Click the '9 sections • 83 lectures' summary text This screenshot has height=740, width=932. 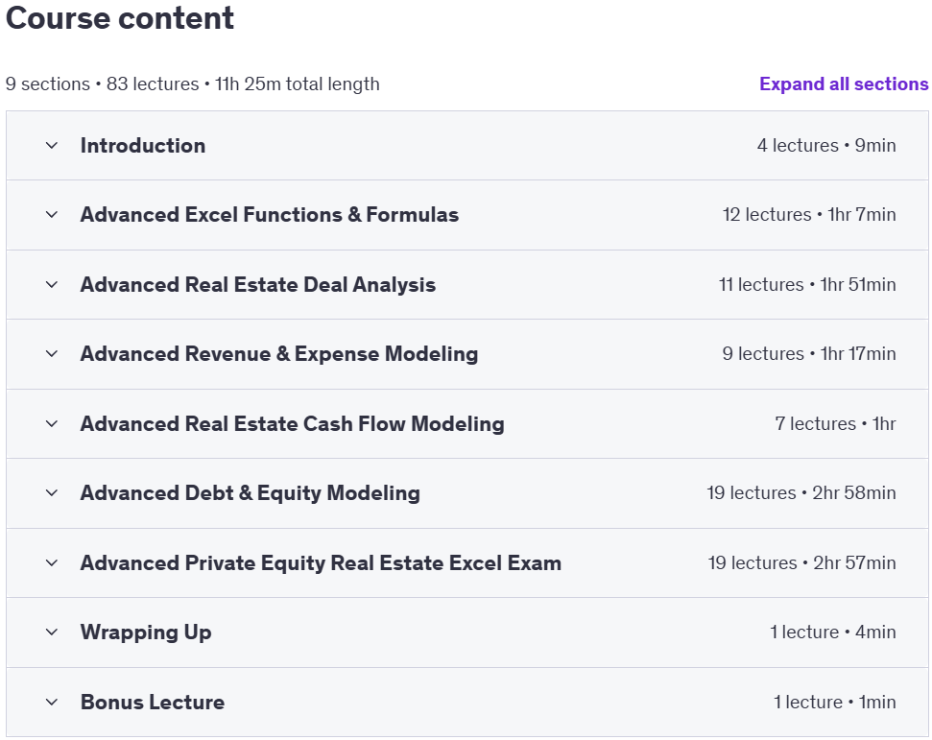(x=103, y=84)
